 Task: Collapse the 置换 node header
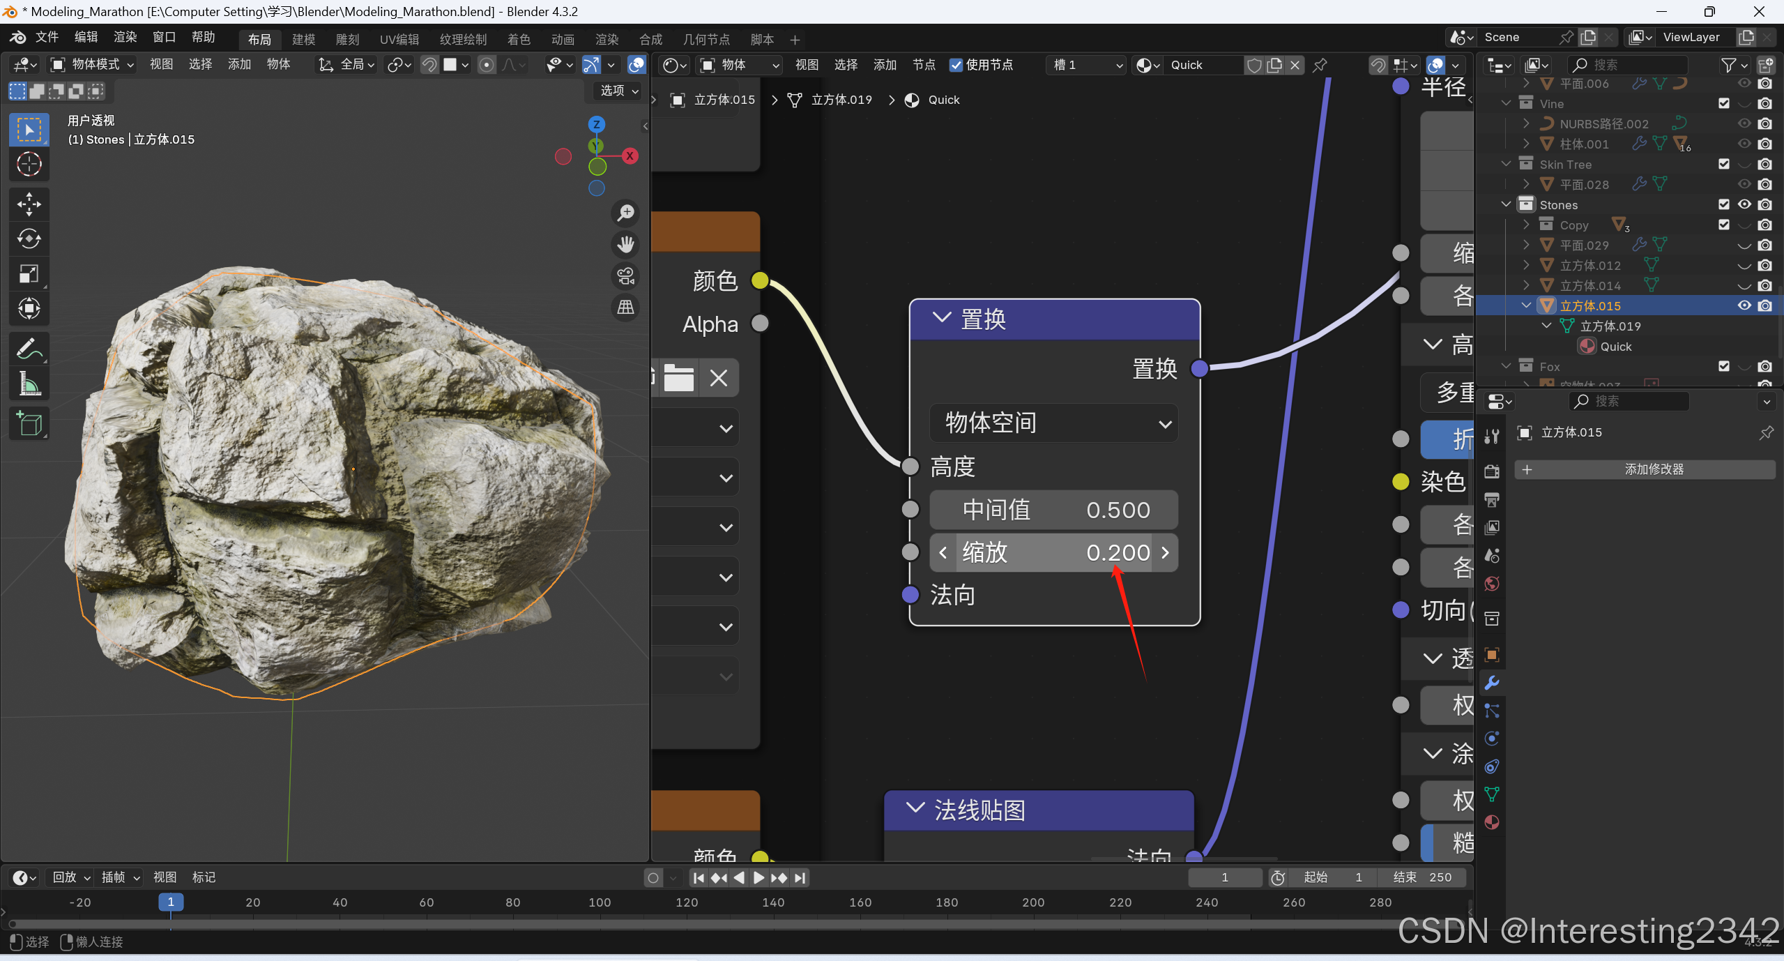coord(941,319)
